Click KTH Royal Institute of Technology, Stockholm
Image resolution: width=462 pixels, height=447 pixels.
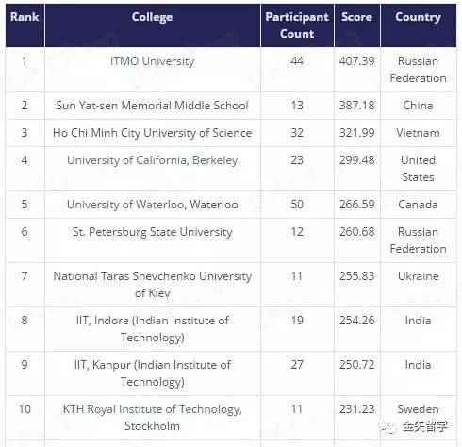pos(152,418)
